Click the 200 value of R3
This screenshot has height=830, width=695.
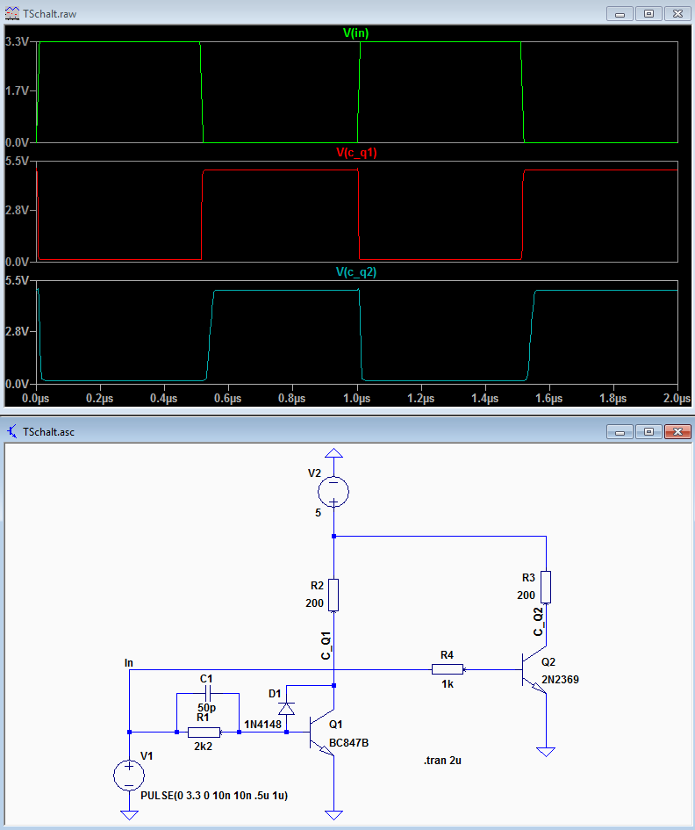coord(526,595)
